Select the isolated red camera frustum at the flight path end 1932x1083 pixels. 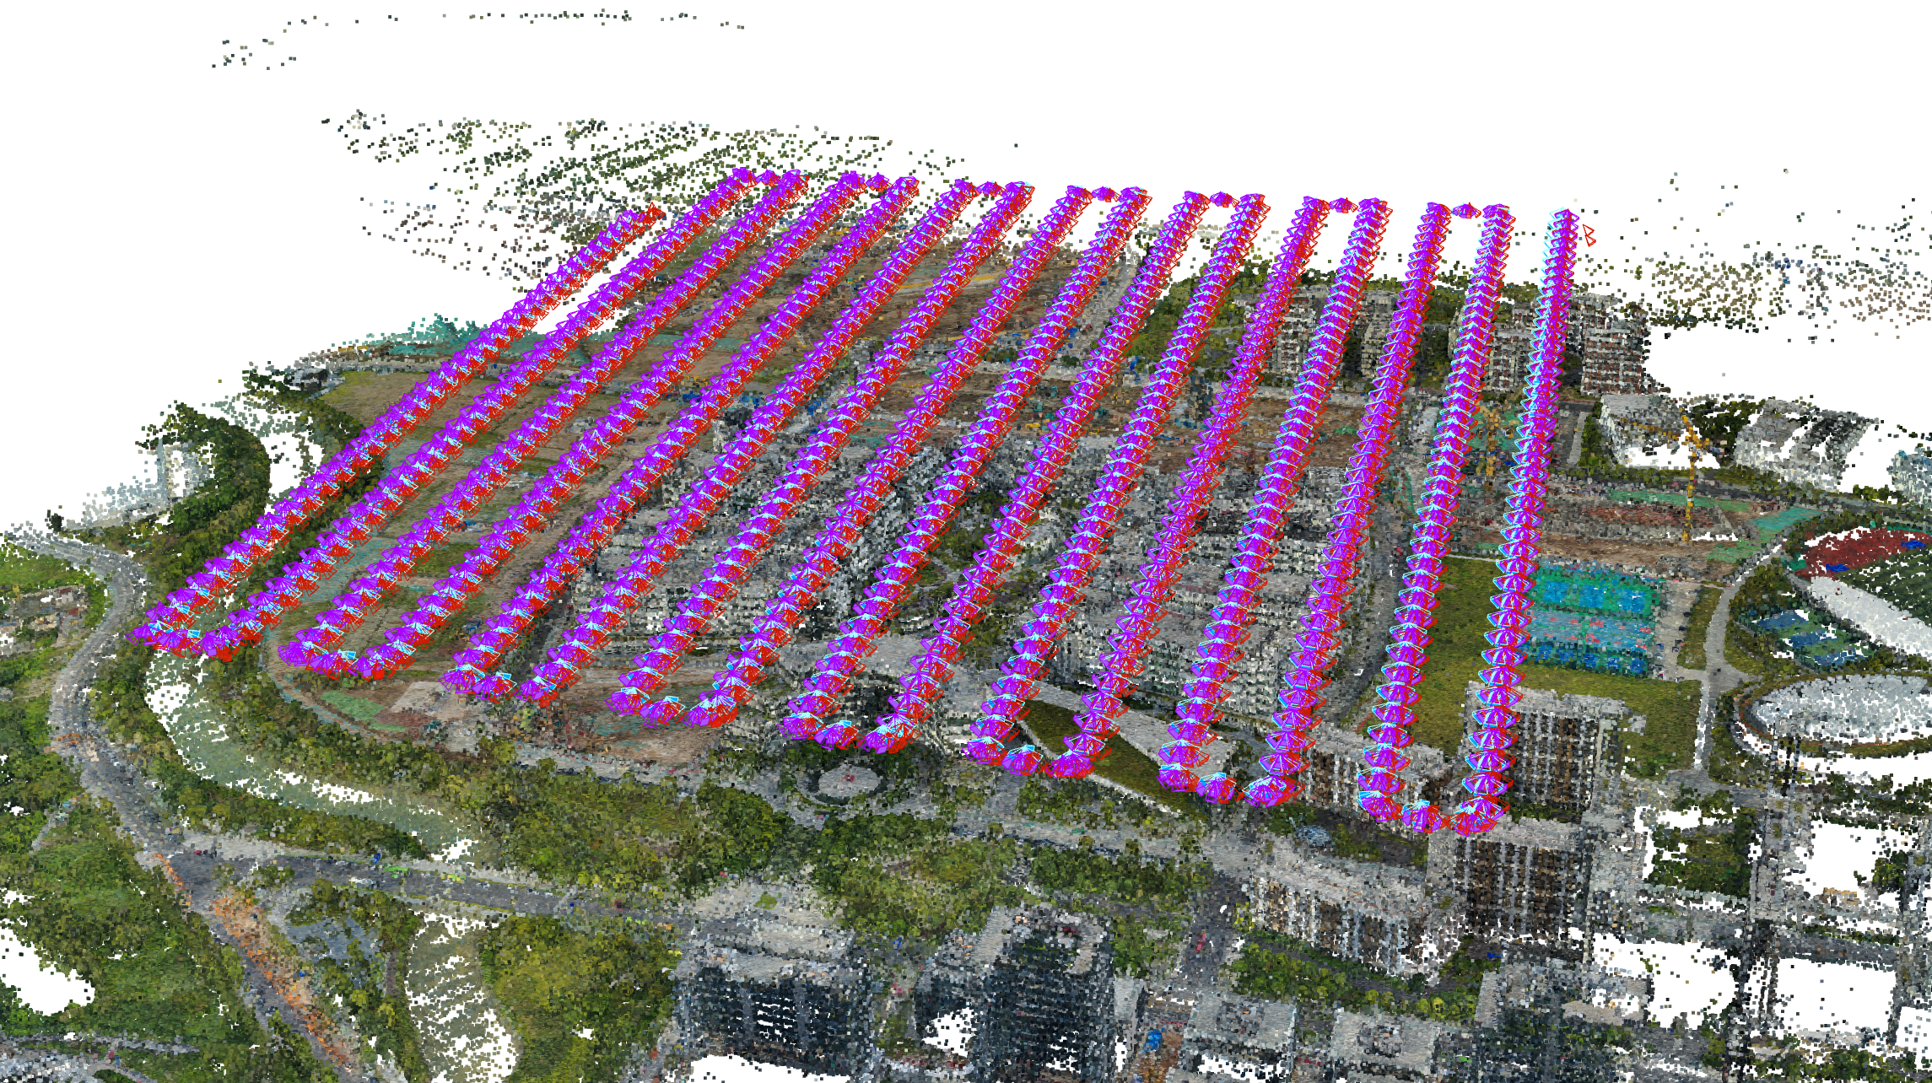tap(1589, 235)
